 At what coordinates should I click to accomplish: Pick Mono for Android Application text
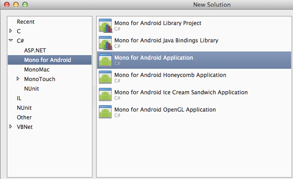[x=154, y=57]
